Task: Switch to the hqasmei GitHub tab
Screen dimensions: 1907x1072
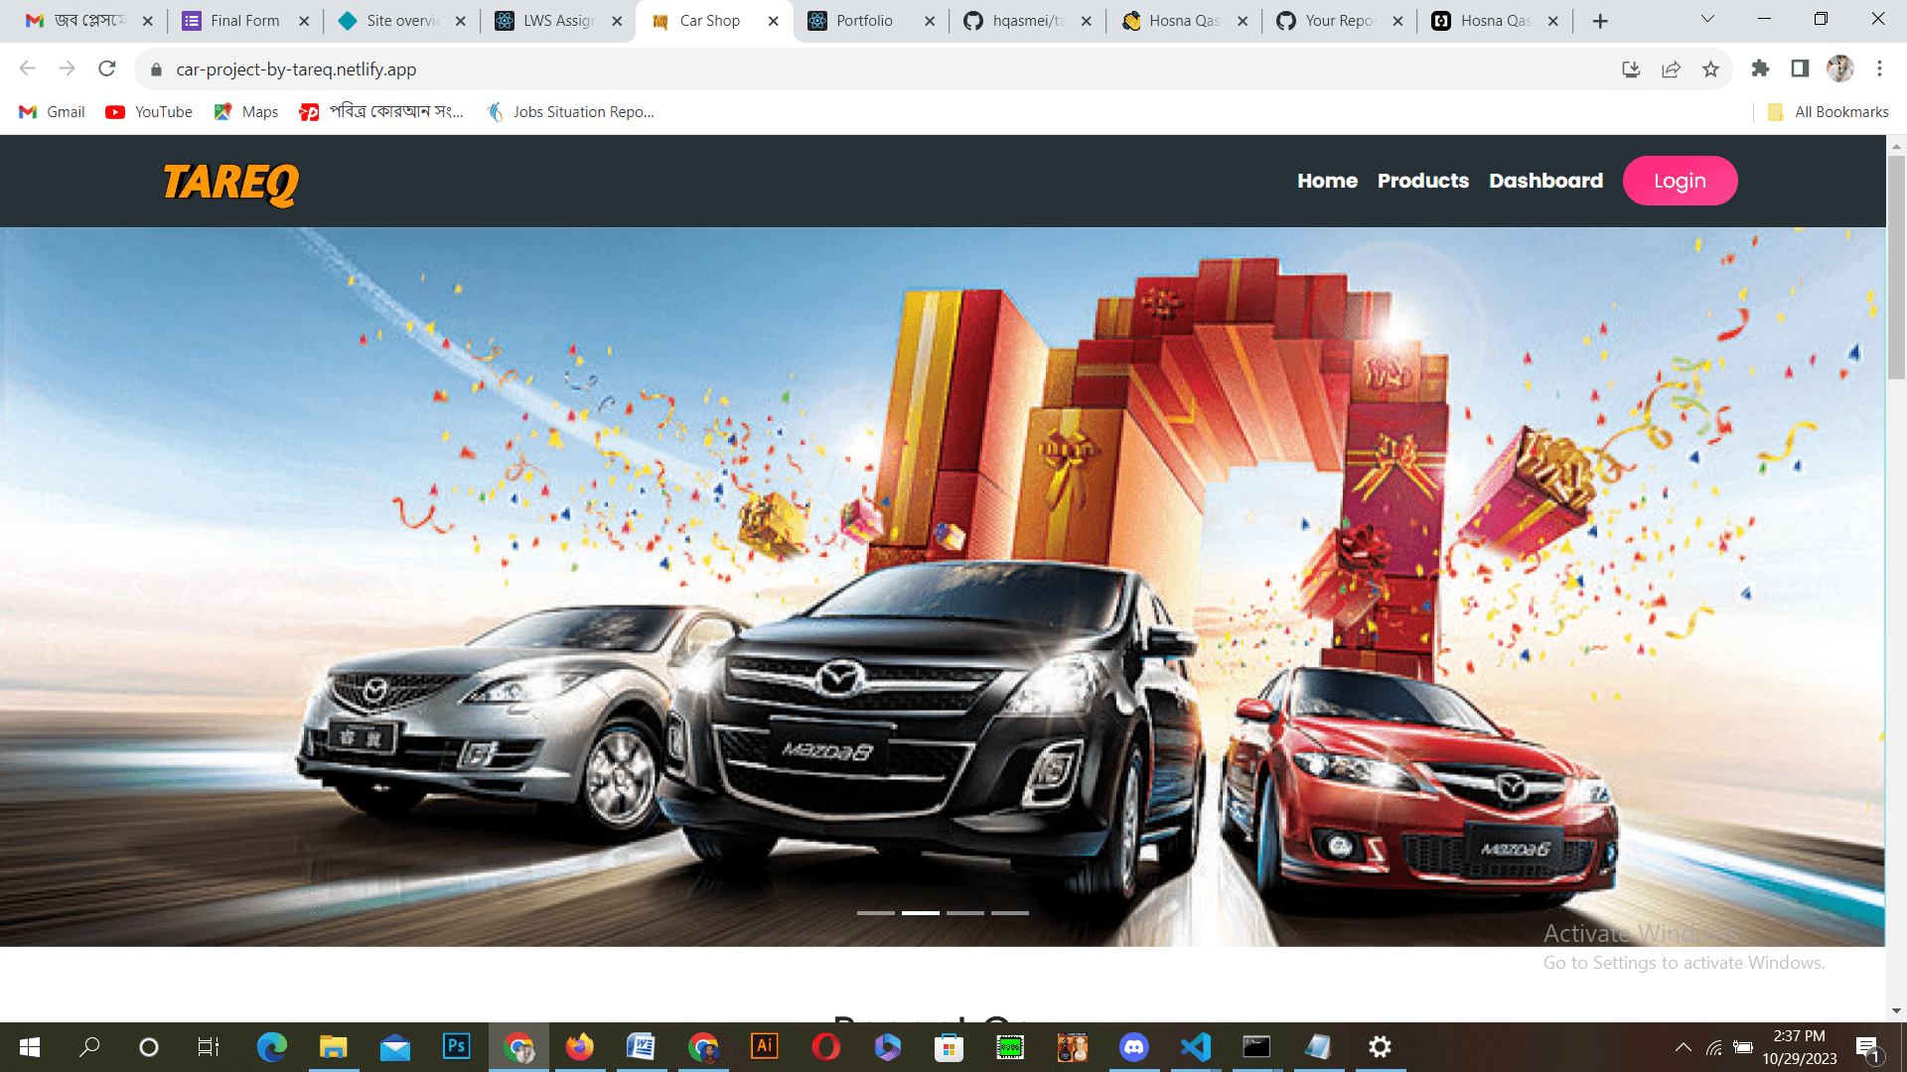Action: (1027, 21)
